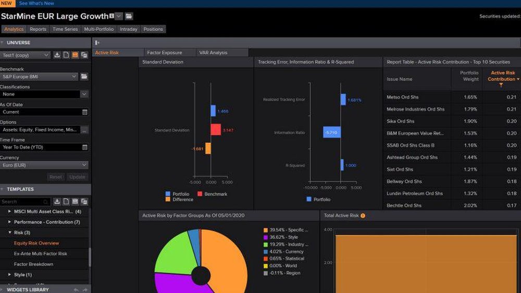Click the Metso Ord Shs row
The image size is (521, 293).
point(452,97)
